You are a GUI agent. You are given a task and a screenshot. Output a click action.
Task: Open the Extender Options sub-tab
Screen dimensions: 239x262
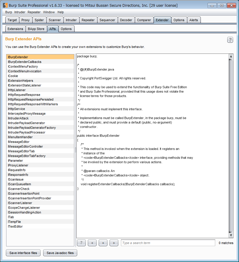tap(66, 29)
